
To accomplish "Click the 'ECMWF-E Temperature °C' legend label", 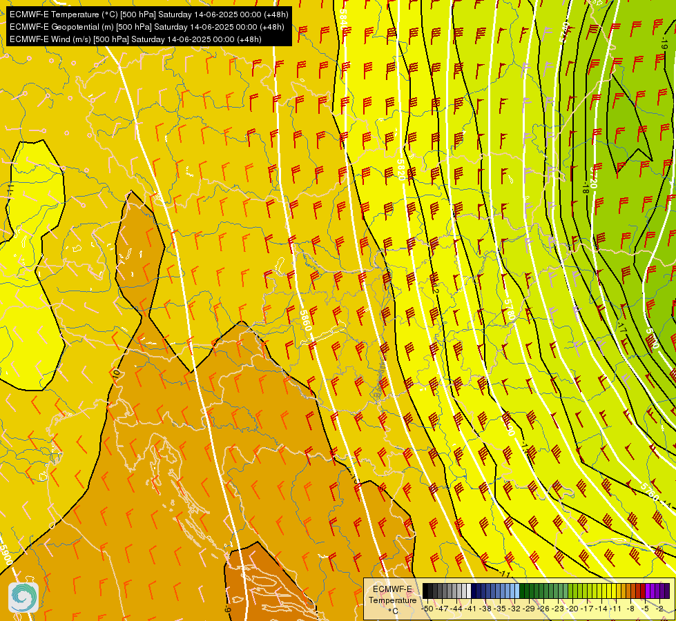I will tap(392, 600).
